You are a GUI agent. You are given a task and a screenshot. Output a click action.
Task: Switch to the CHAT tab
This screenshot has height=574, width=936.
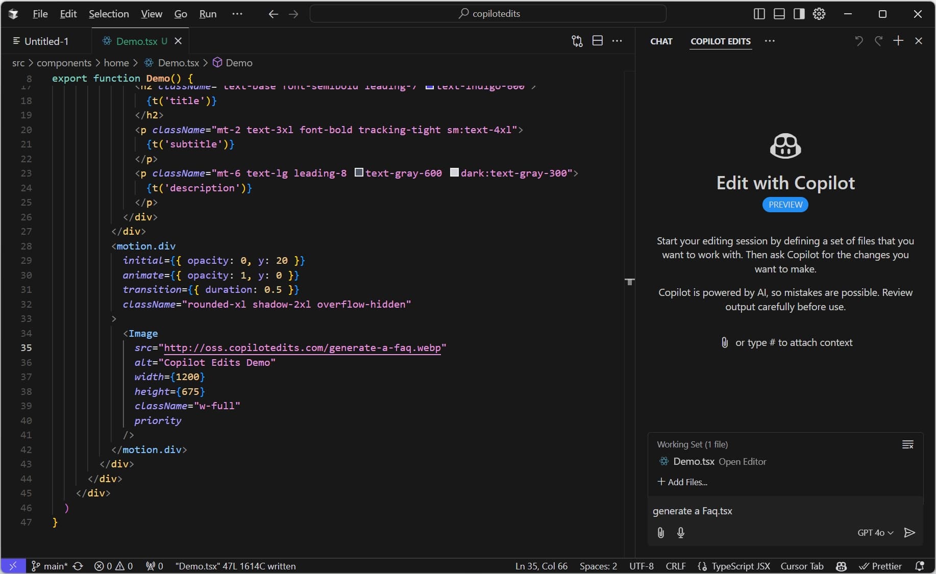[x=661, y=41]
